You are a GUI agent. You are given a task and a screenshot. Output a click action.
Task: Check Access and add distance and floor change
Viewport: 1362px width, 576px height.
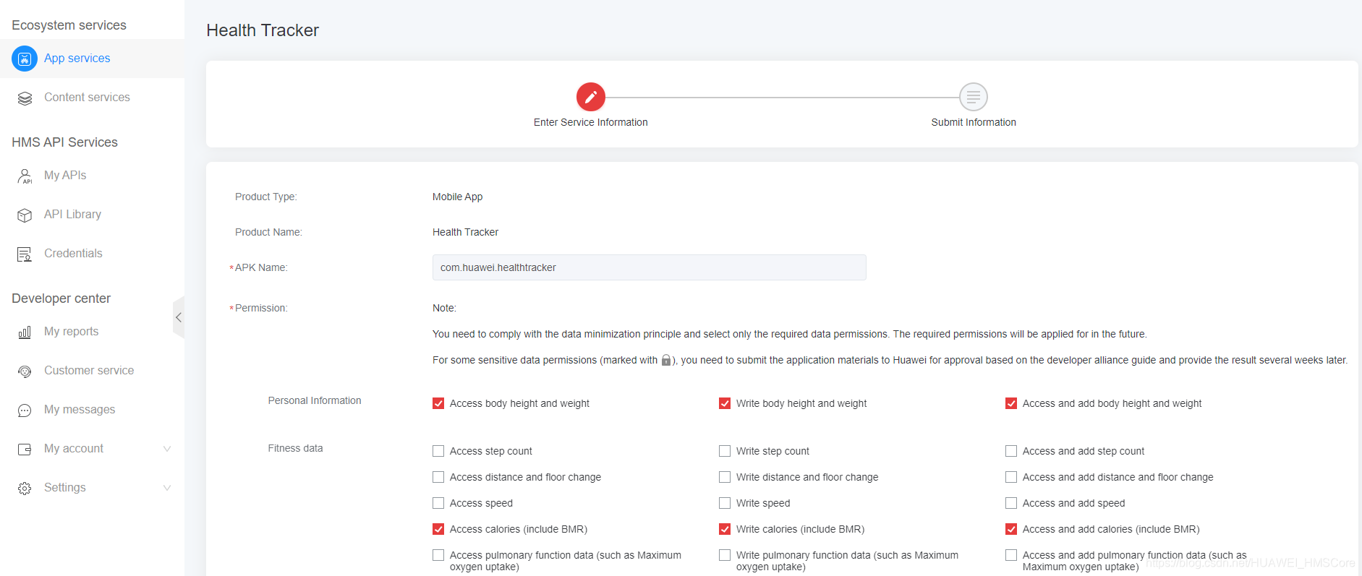click(x=1011, y=477)
